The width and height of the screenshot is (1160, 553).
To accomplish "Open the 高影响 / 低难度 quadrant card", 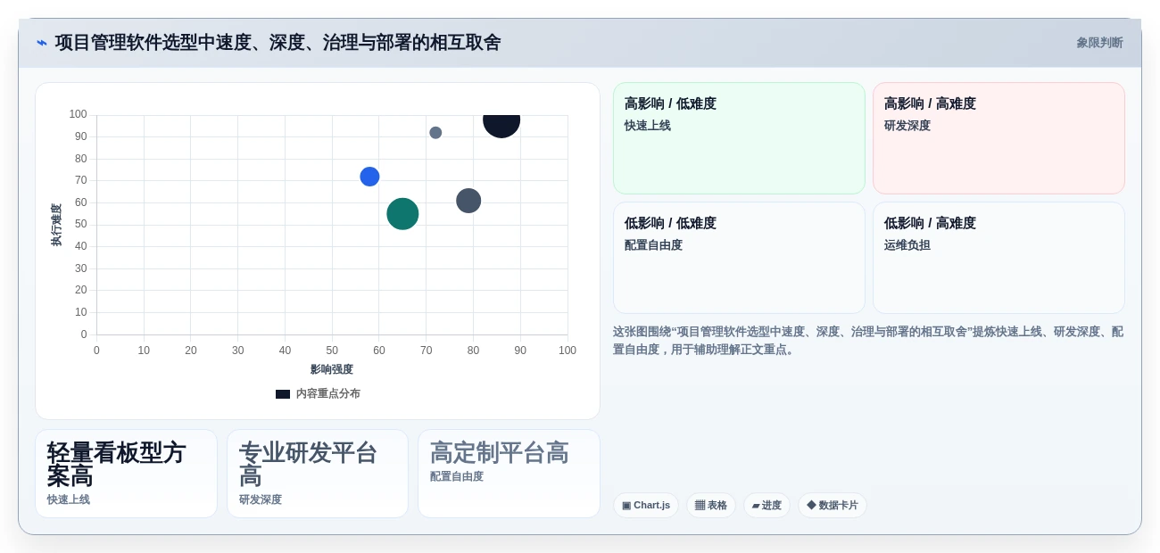I will click(x=739, y=138).
